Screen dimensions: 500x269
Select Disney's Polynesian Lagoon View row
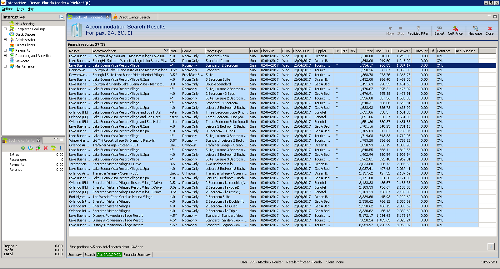[273, 225]
